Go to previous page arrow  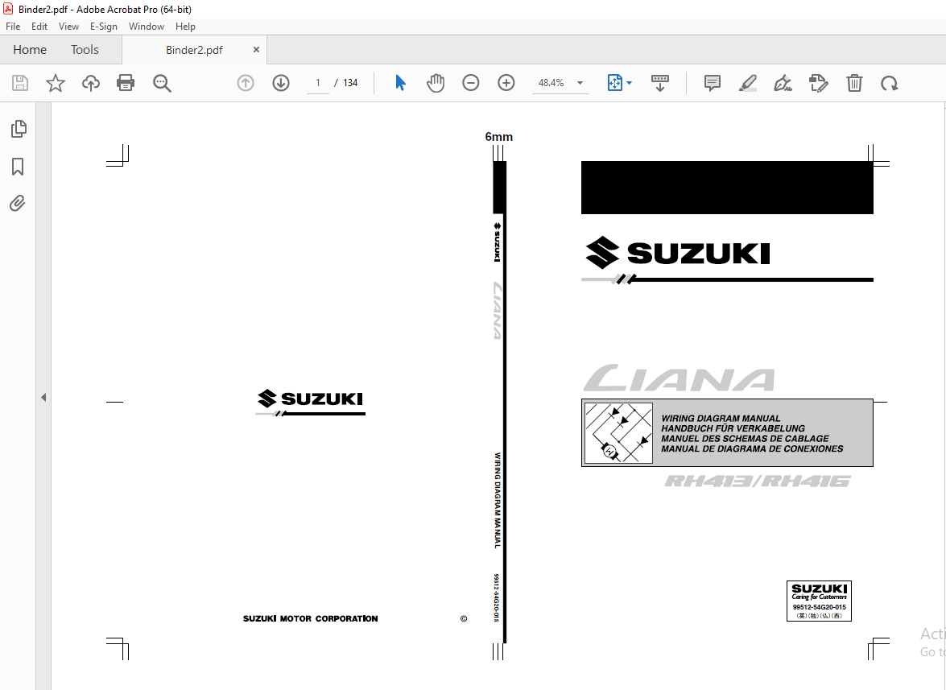point(246,83)
